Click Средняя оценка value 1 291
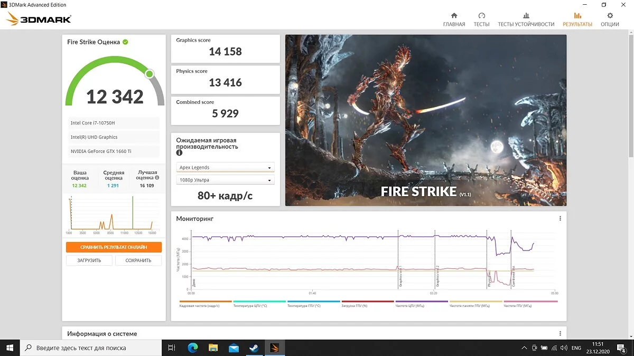 pos(113,186)
